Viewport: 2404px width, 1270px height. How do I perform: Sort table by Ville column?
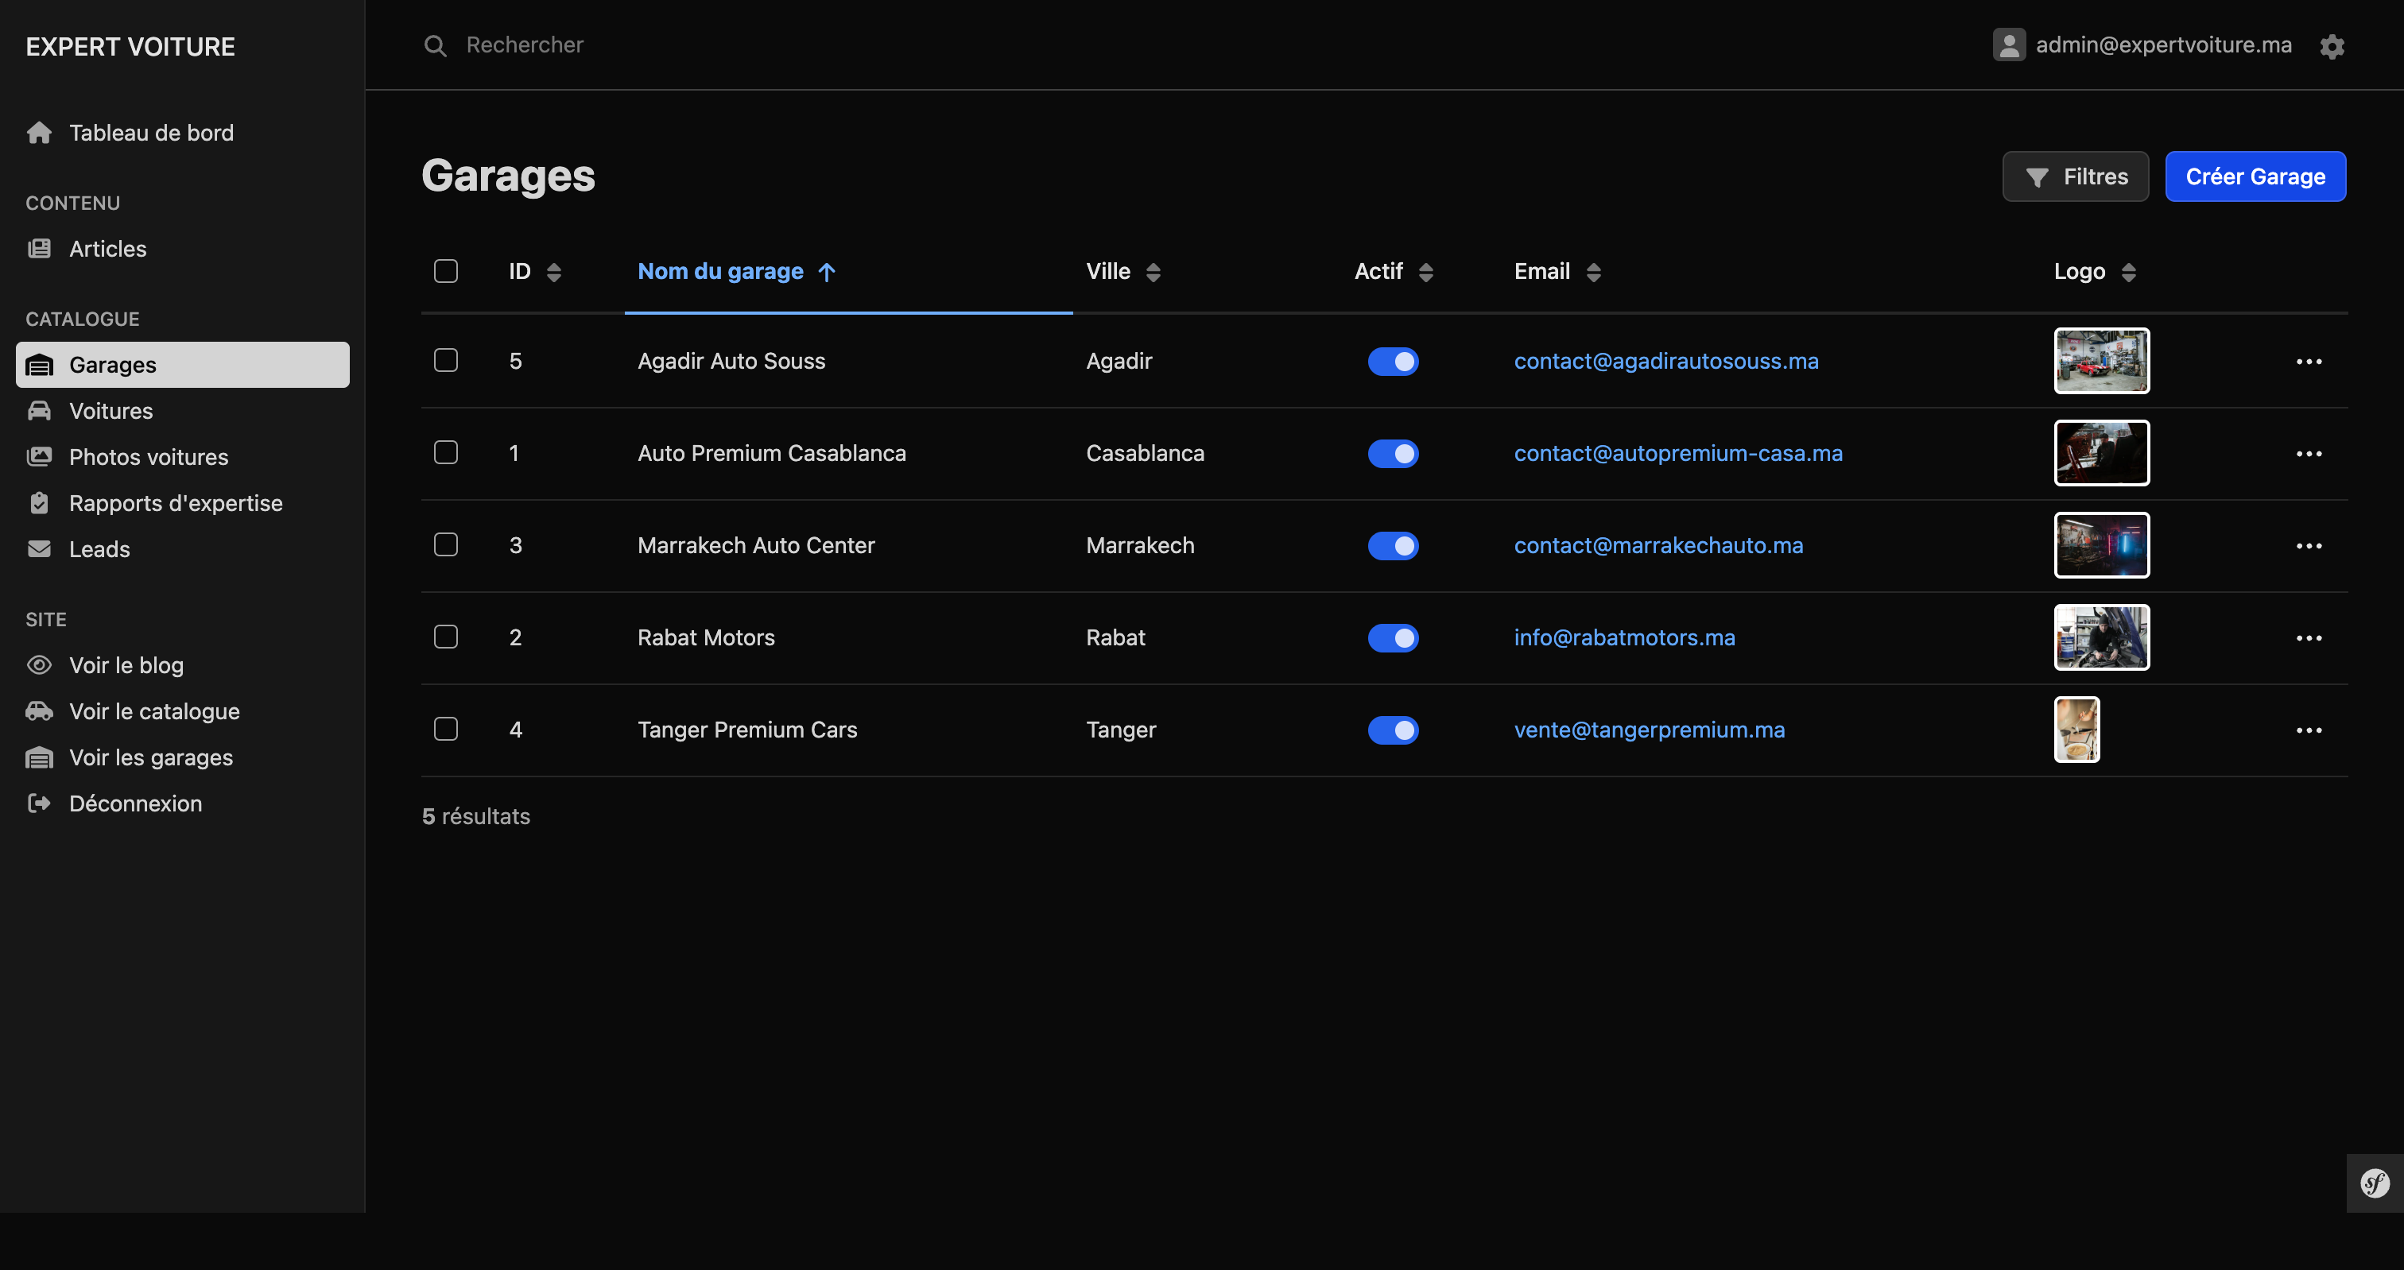coord(1123,272)
